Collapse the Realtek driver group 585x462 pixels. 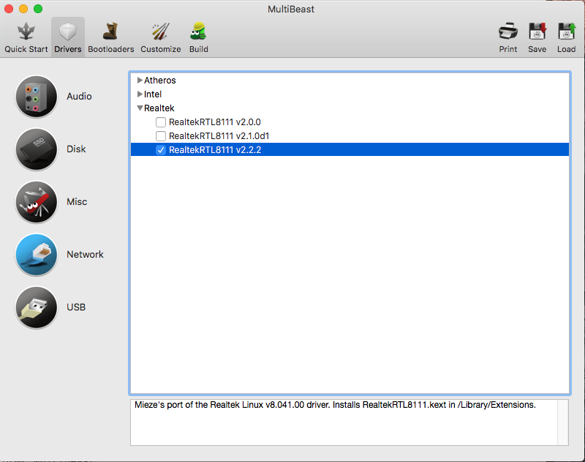(x=140, y=108)
